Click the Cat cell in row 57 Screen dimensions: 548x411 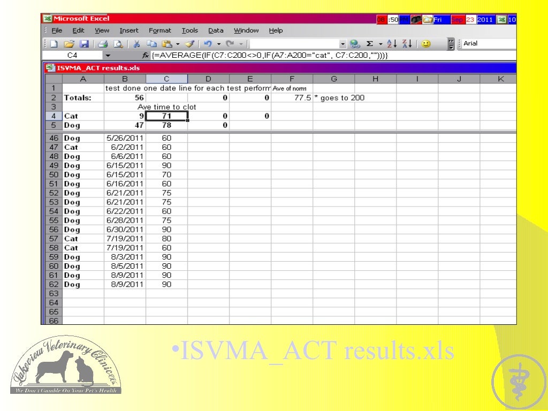[83, 239]
